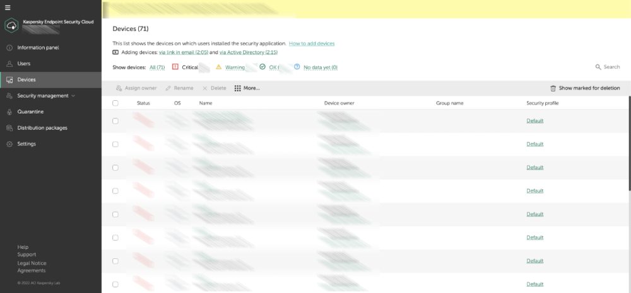
Task: Click the device list vertical scrollbar
Action: [629, 142]
